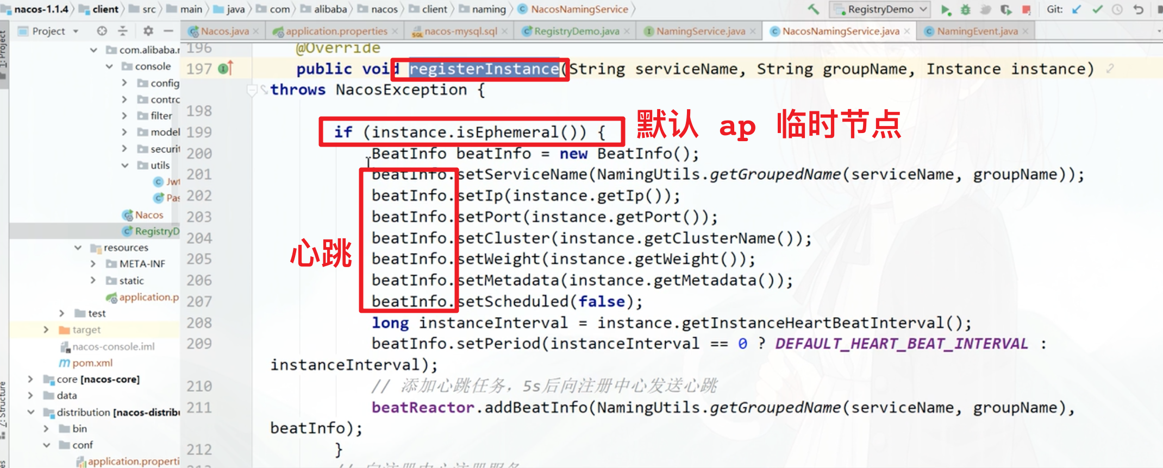Open the RegistryDemo run configuration dropdown

click(880, 9)
